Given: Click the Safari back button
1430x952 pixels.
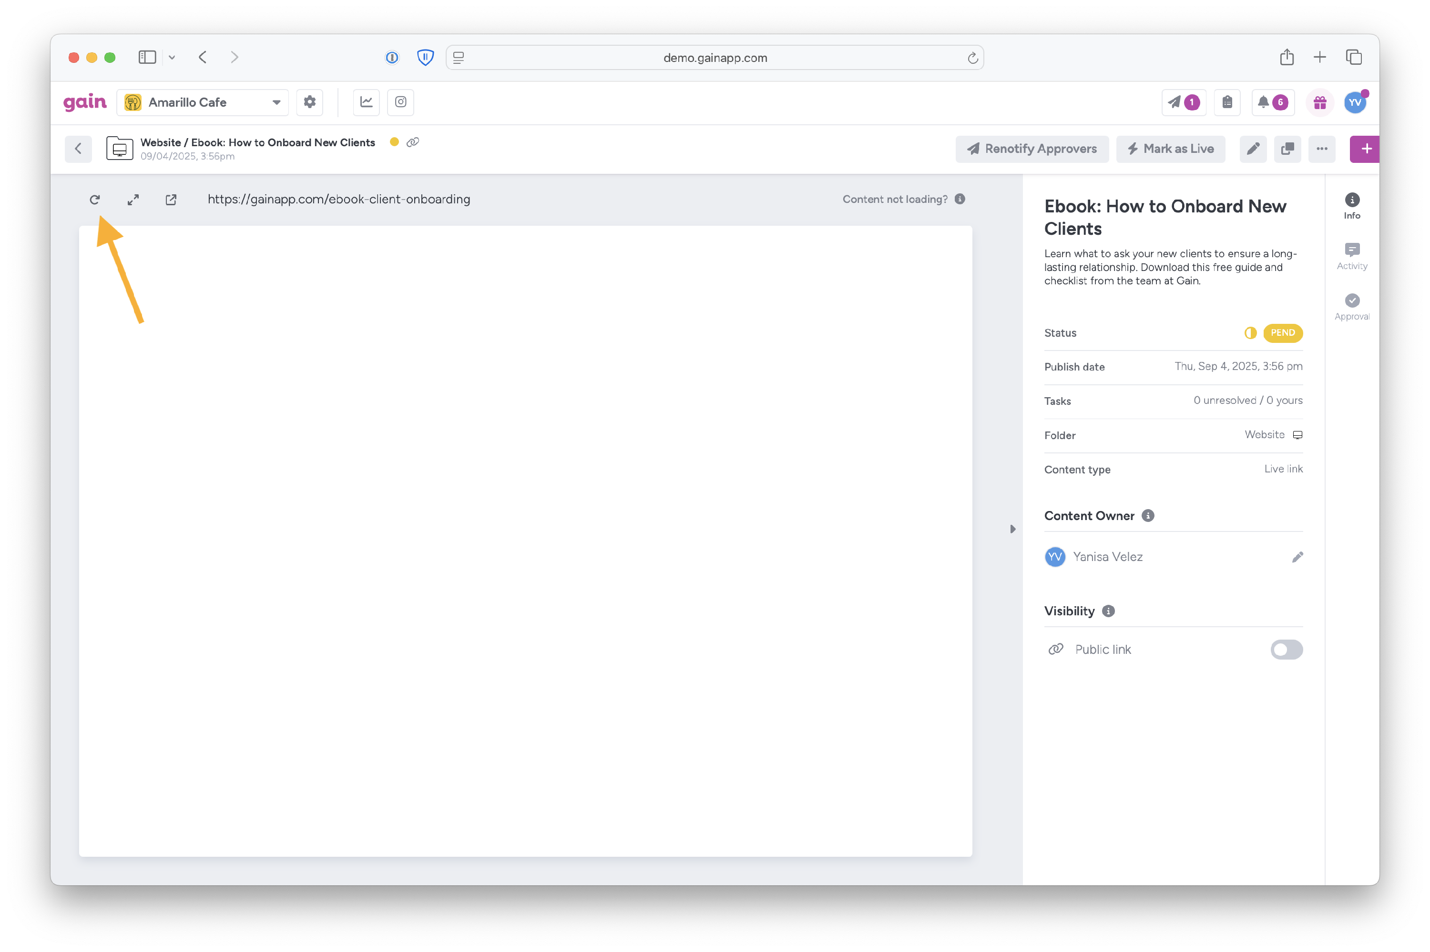Looking at the screenshot, I should (x=203, y=57).
